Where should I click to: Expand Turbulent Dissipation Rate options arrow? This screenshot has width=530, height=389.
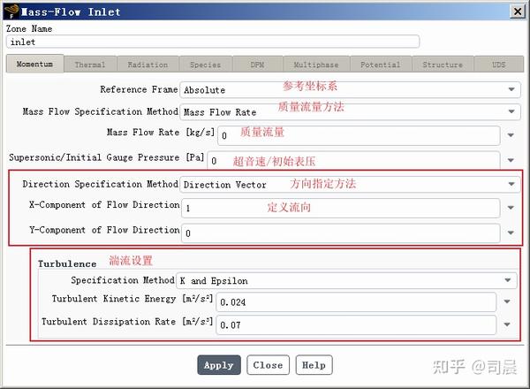[507, 324]
